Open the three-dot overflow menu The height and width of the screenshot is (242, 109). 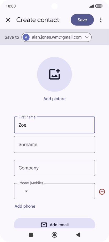pos(101,20)
